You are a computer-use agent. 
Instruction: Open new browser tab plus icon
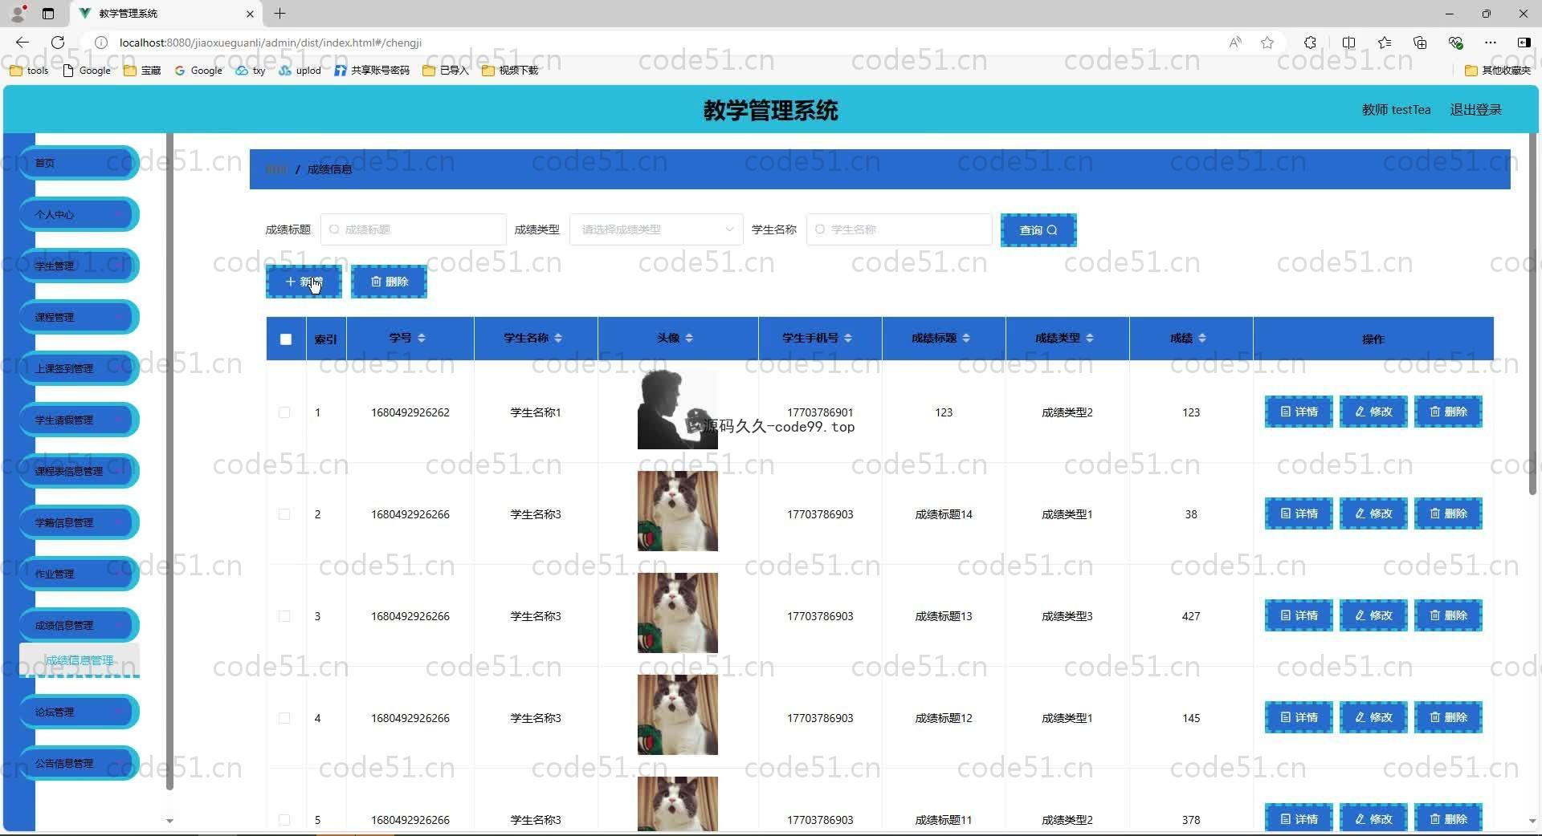279,14
